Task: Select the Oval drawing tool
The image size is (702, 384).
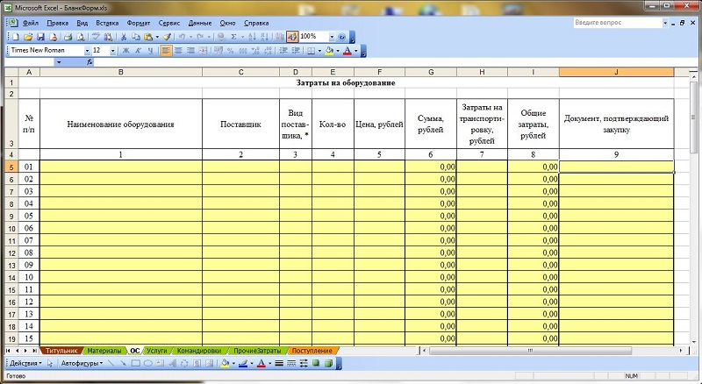Action: point(148,363)
